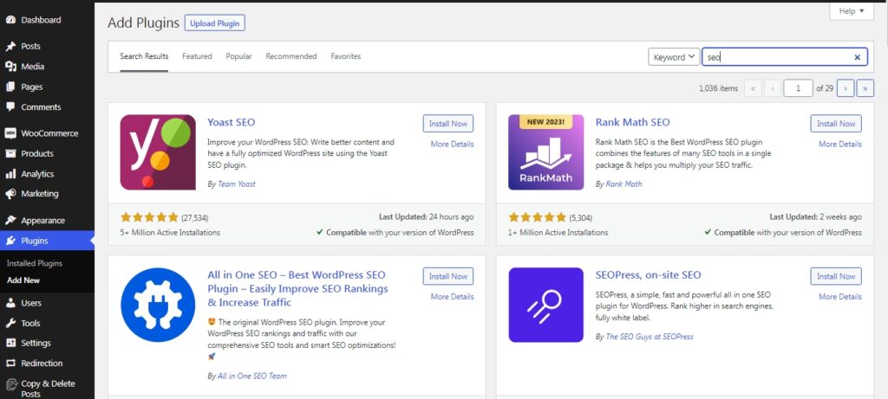This screenshot has height=399, width=888.
Task: Visit the Rank Math author link
Action: pyautogui.click(x=624, y=183)
